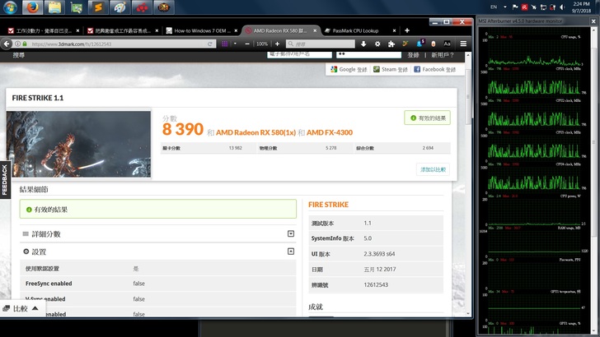Image resolution: width=600 pixels, height=337 pixels.
Task: Open the Windows Start menu
Action: [x=11, y=7]
